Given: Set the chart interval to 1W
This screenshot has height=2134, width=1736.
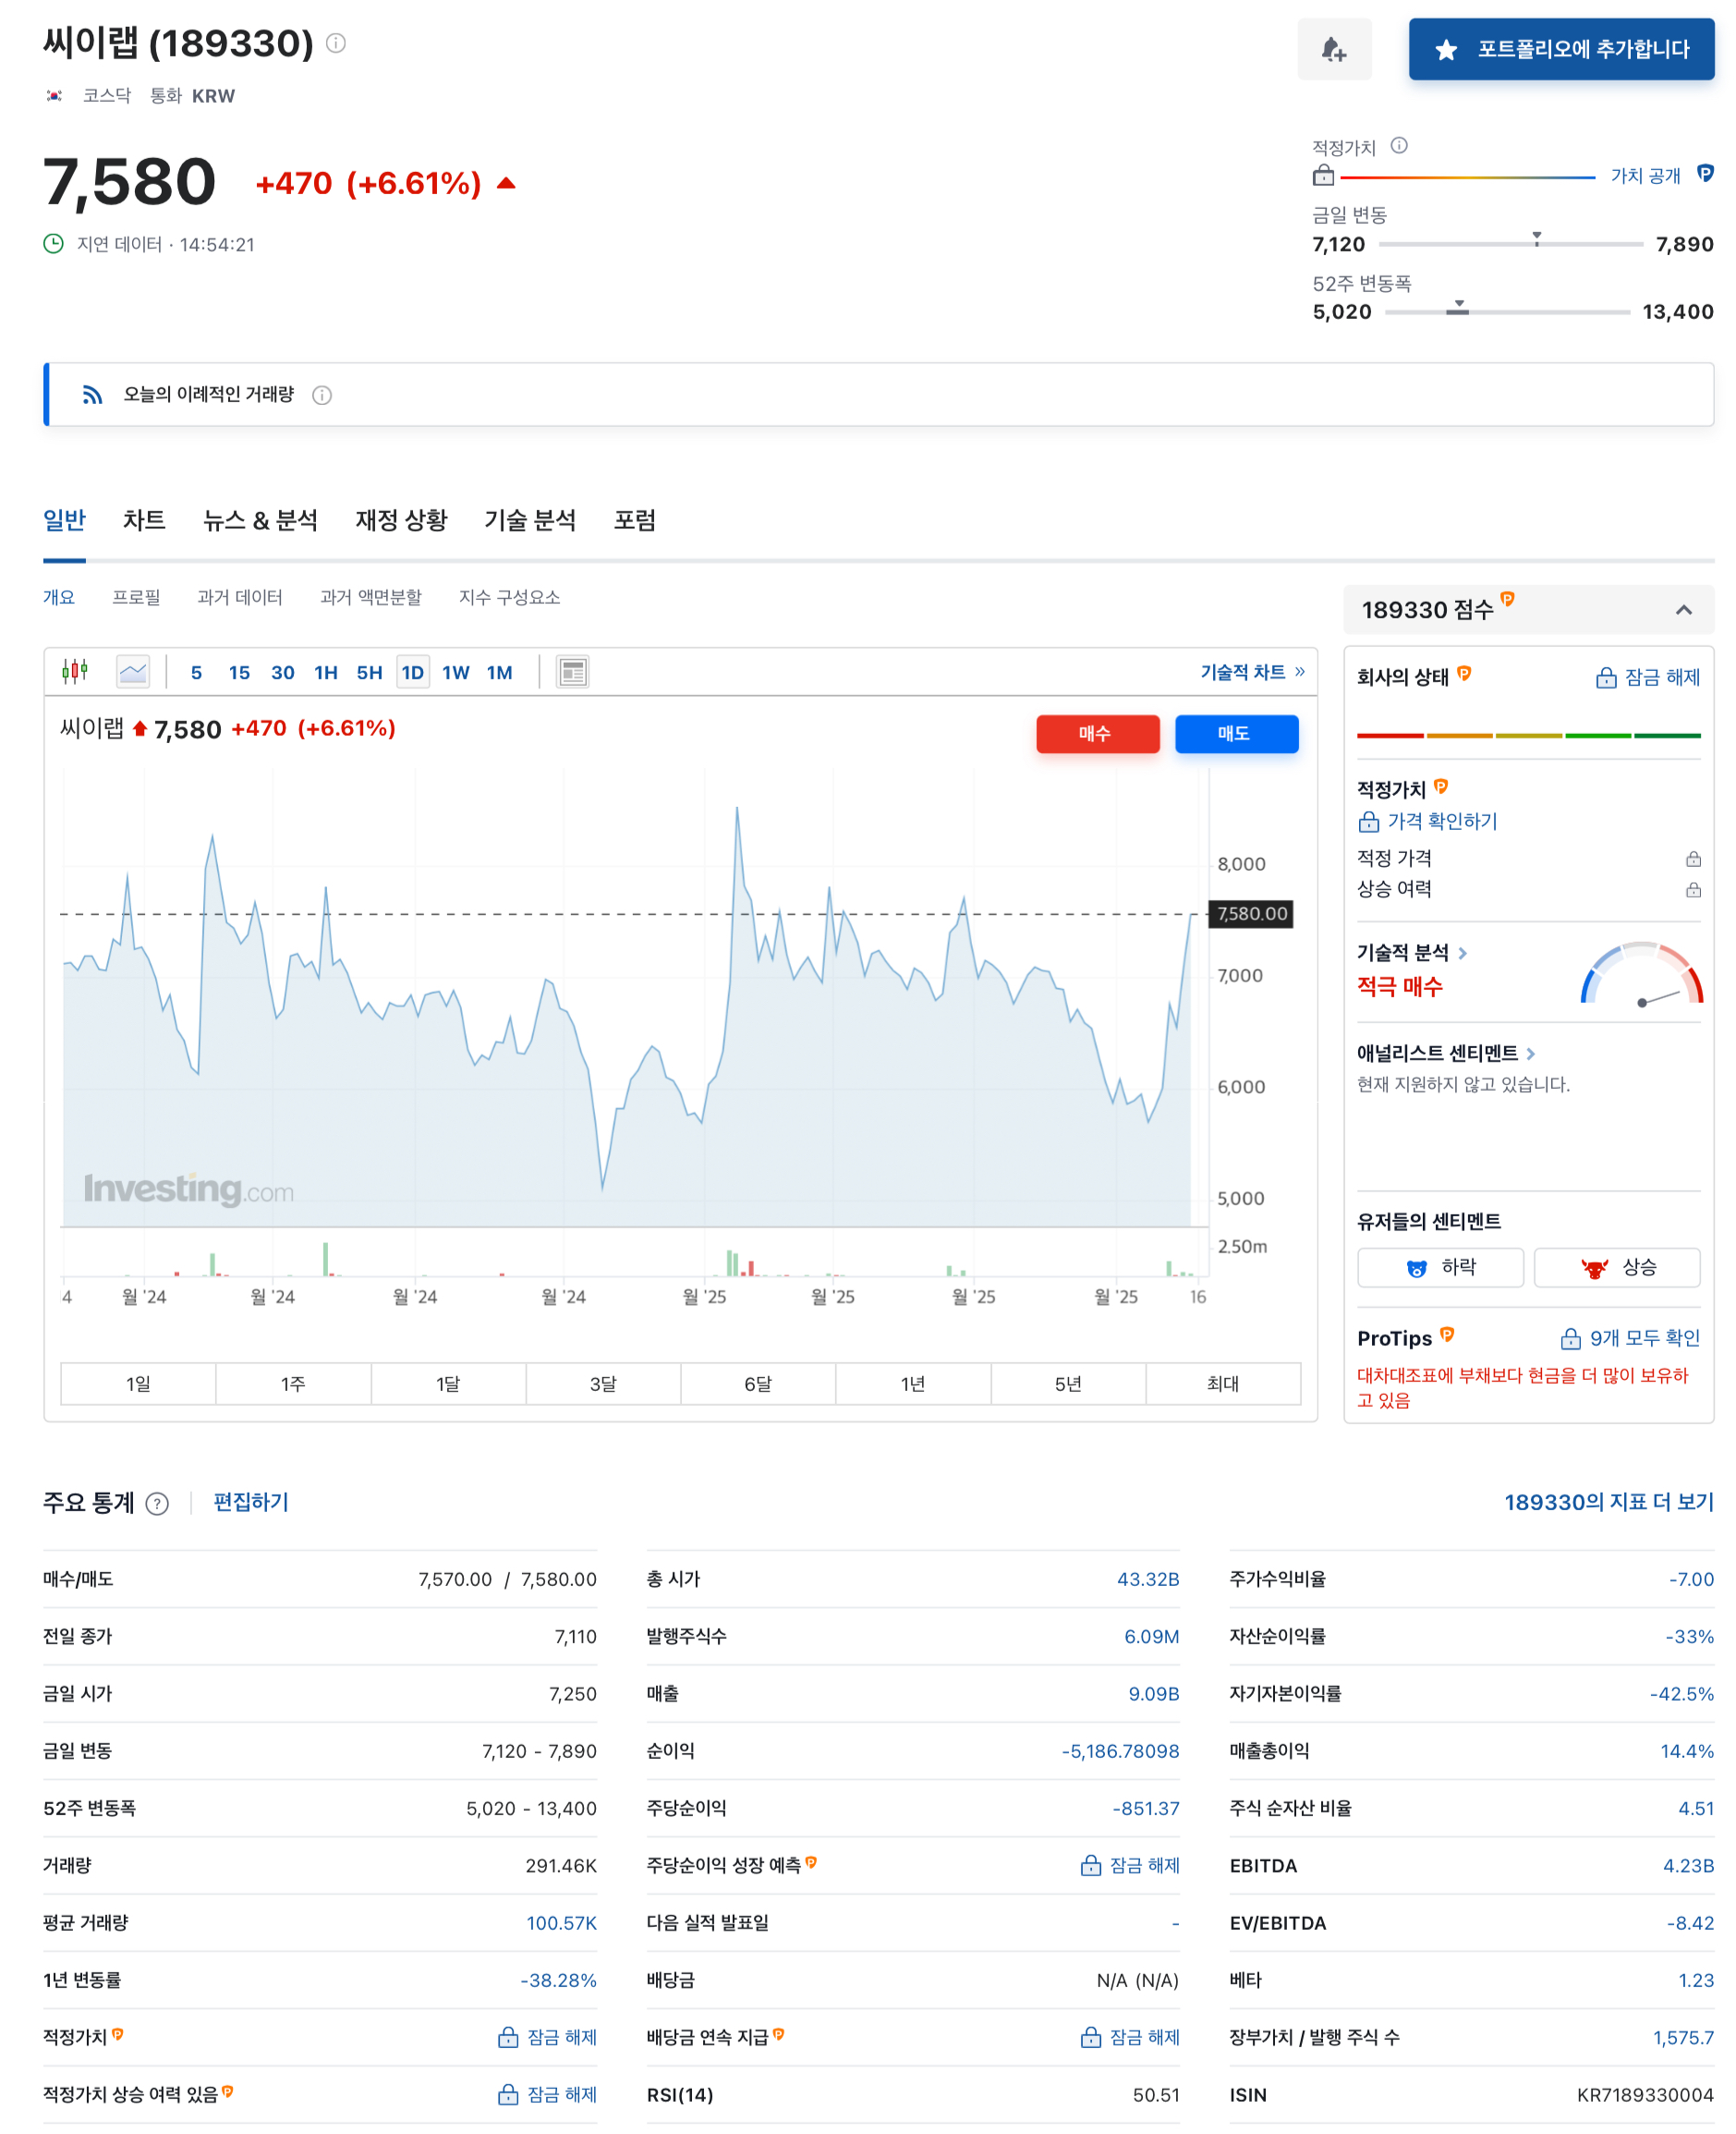Looking at the screenshot, I should tap(456, 672).
